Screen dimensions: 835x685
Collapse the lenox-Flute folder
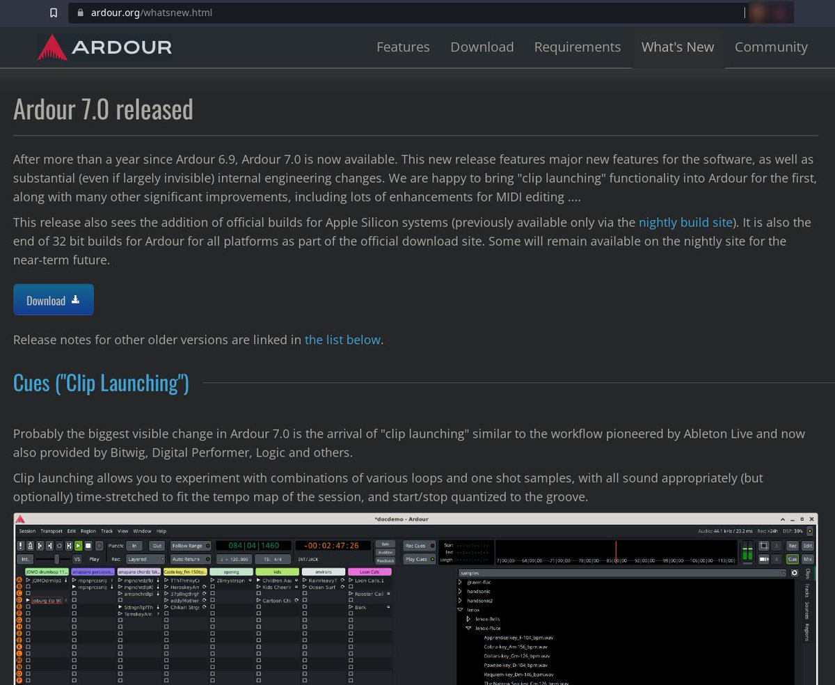pyautogui.click(x=468, y=629)
